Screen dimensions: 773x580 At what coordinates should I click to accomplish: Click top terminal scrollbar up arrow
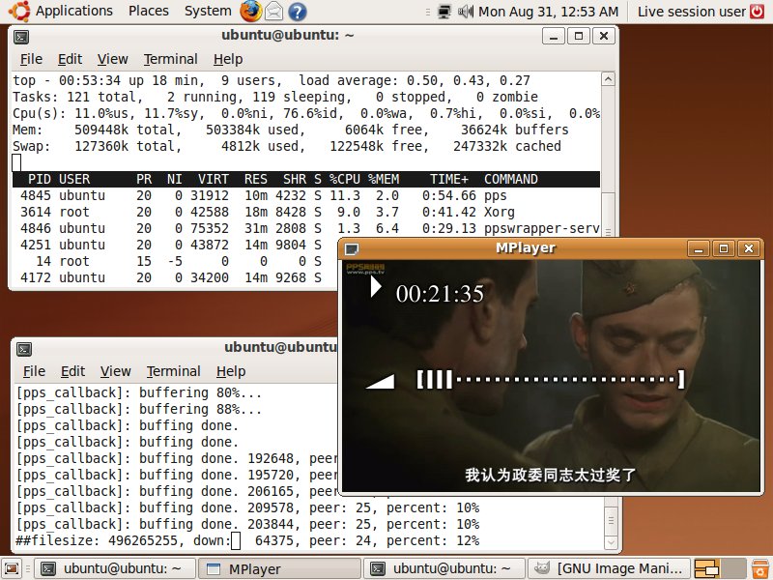coord(609,79)
